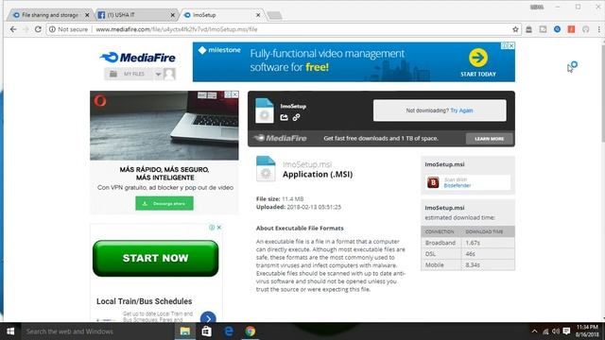The width and height of the screenshot is (605, 340).
Task: Click the address bar URL
Action: click(177, 29)
